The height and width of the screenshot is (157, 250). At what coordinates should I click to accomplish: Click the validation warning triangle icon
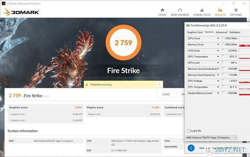(x=87, y=85)
